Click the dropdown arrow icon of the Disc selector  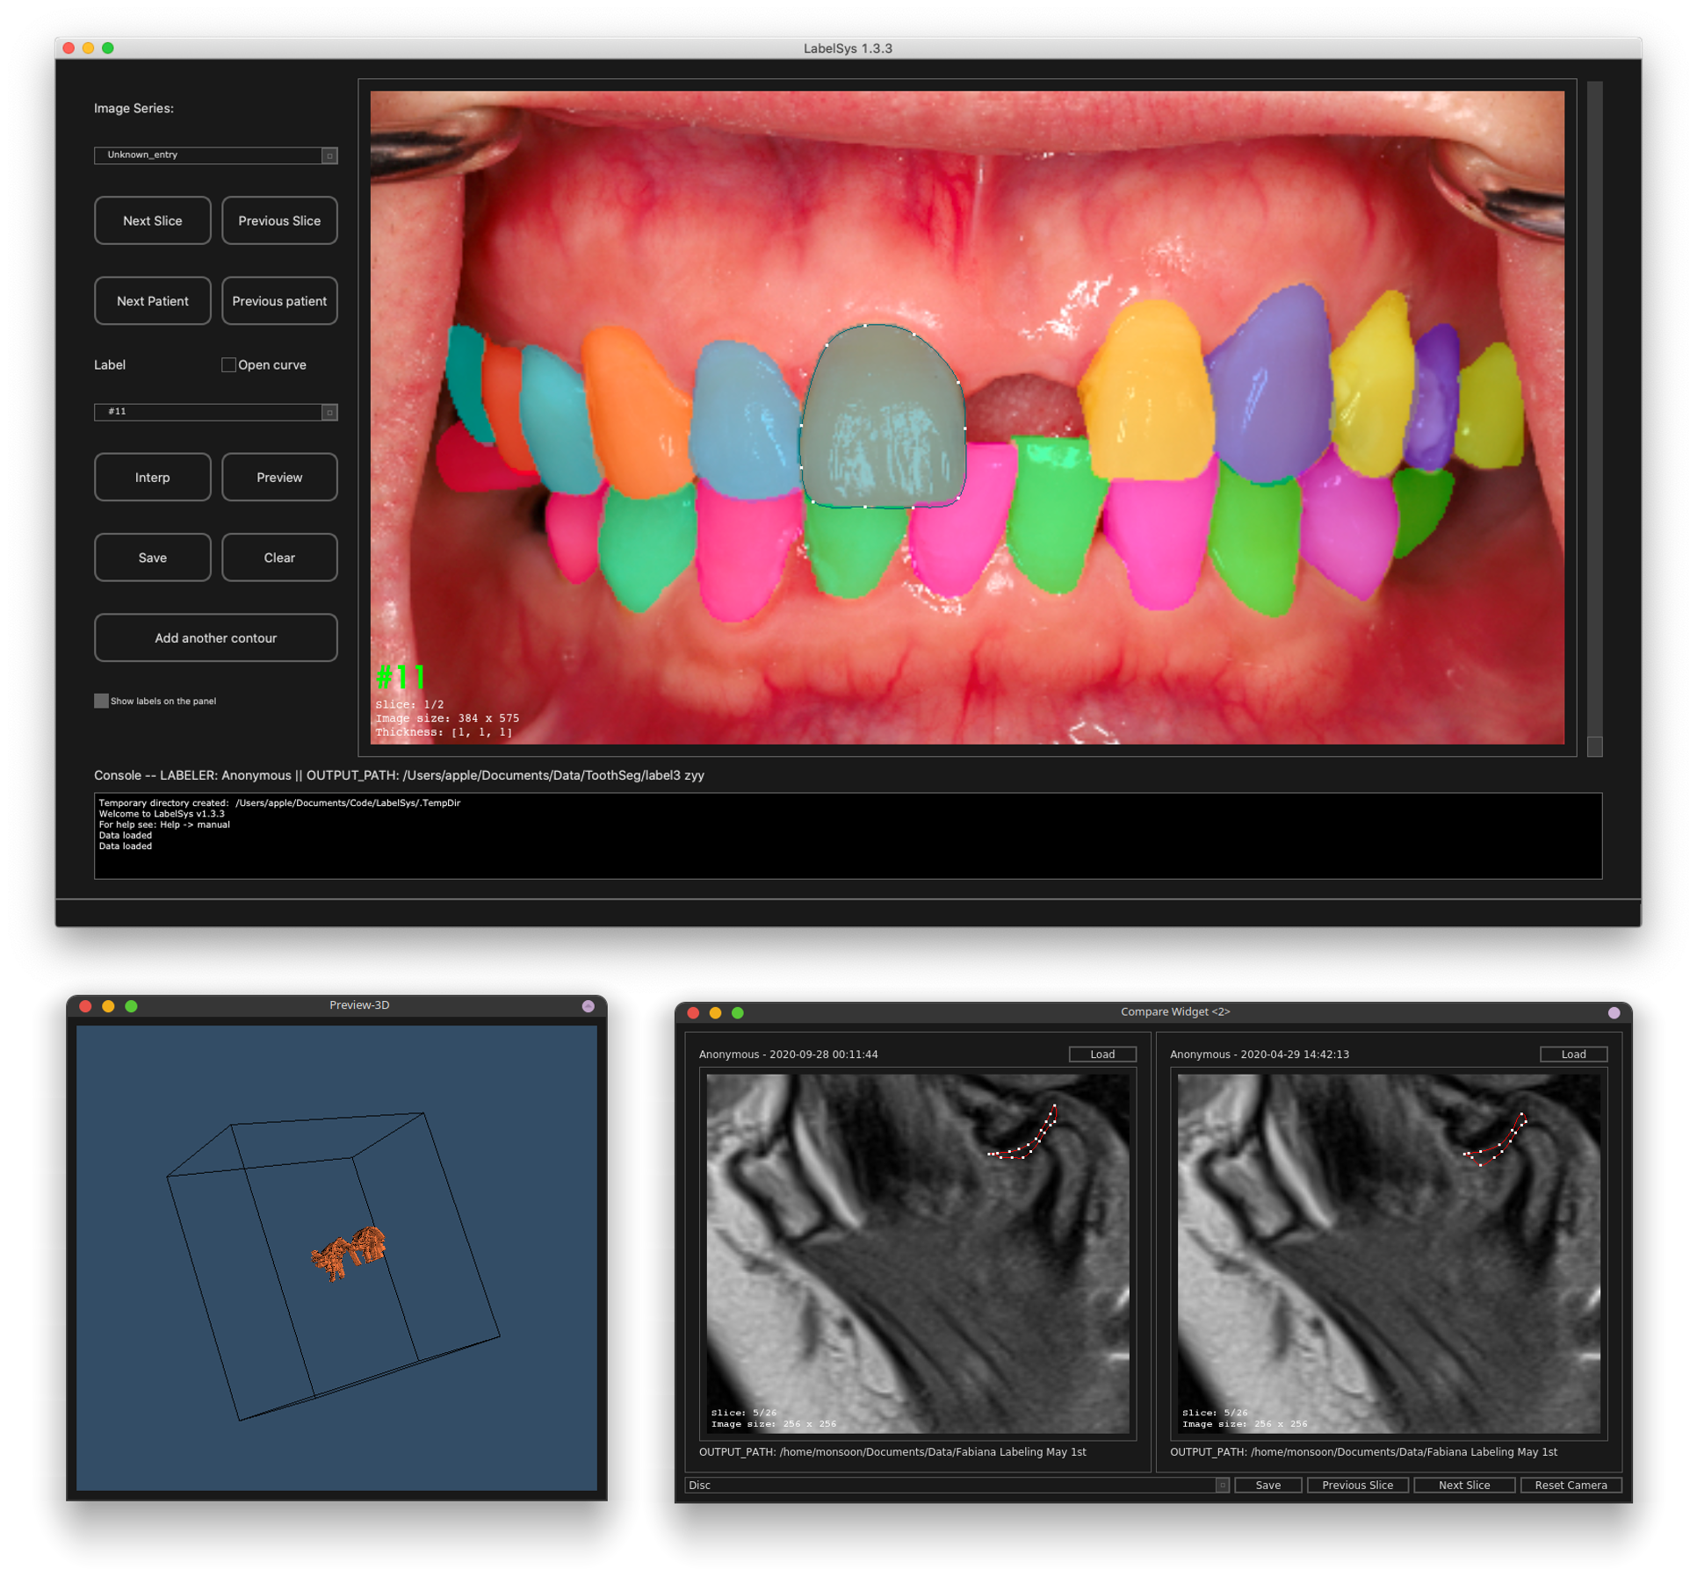tap(1221, 1485)
